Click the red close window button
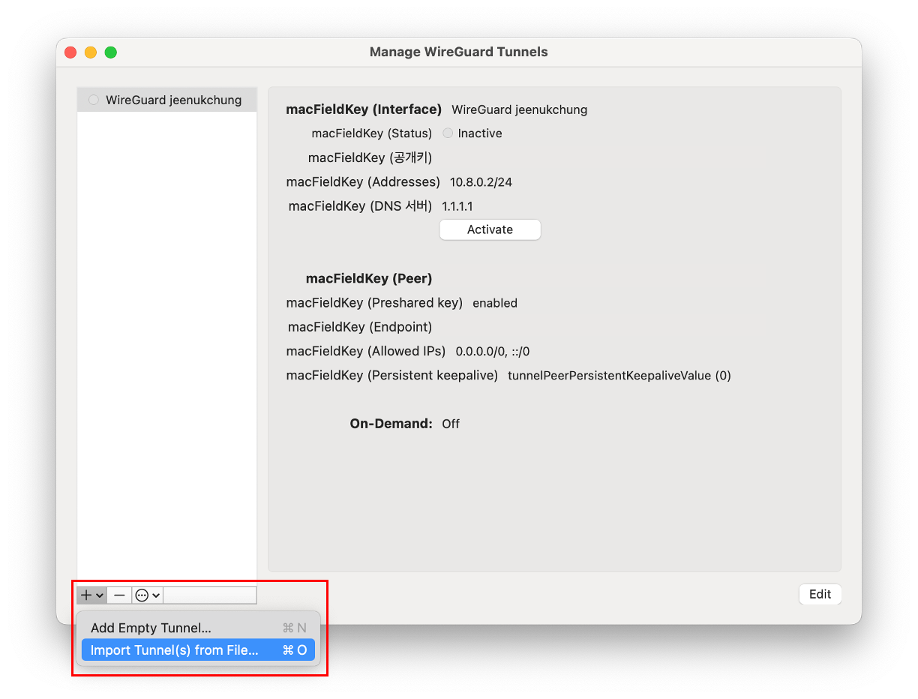Screen dimensions: 918x699 (x=70, y=52)
